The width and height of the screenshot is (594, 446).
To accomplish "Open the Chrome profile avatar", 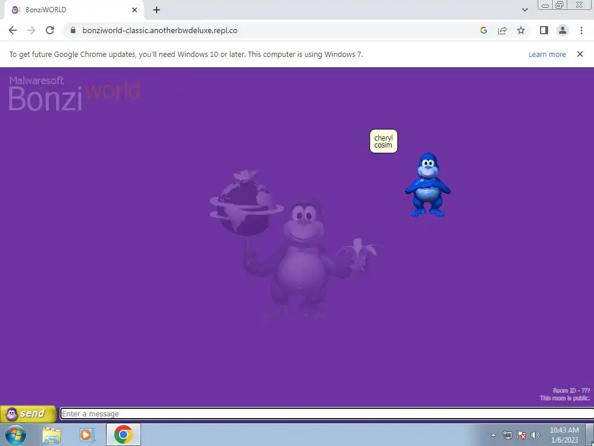I will [x=563, y=30].
